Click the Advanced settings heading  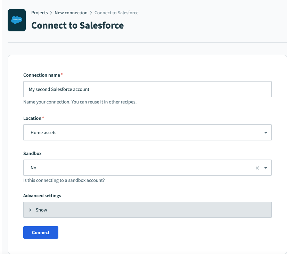[x=42, y=195]
